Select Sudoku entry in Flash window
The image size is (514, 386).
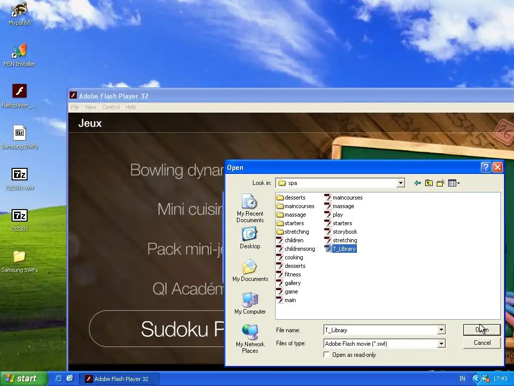click(x=157, y=329)
